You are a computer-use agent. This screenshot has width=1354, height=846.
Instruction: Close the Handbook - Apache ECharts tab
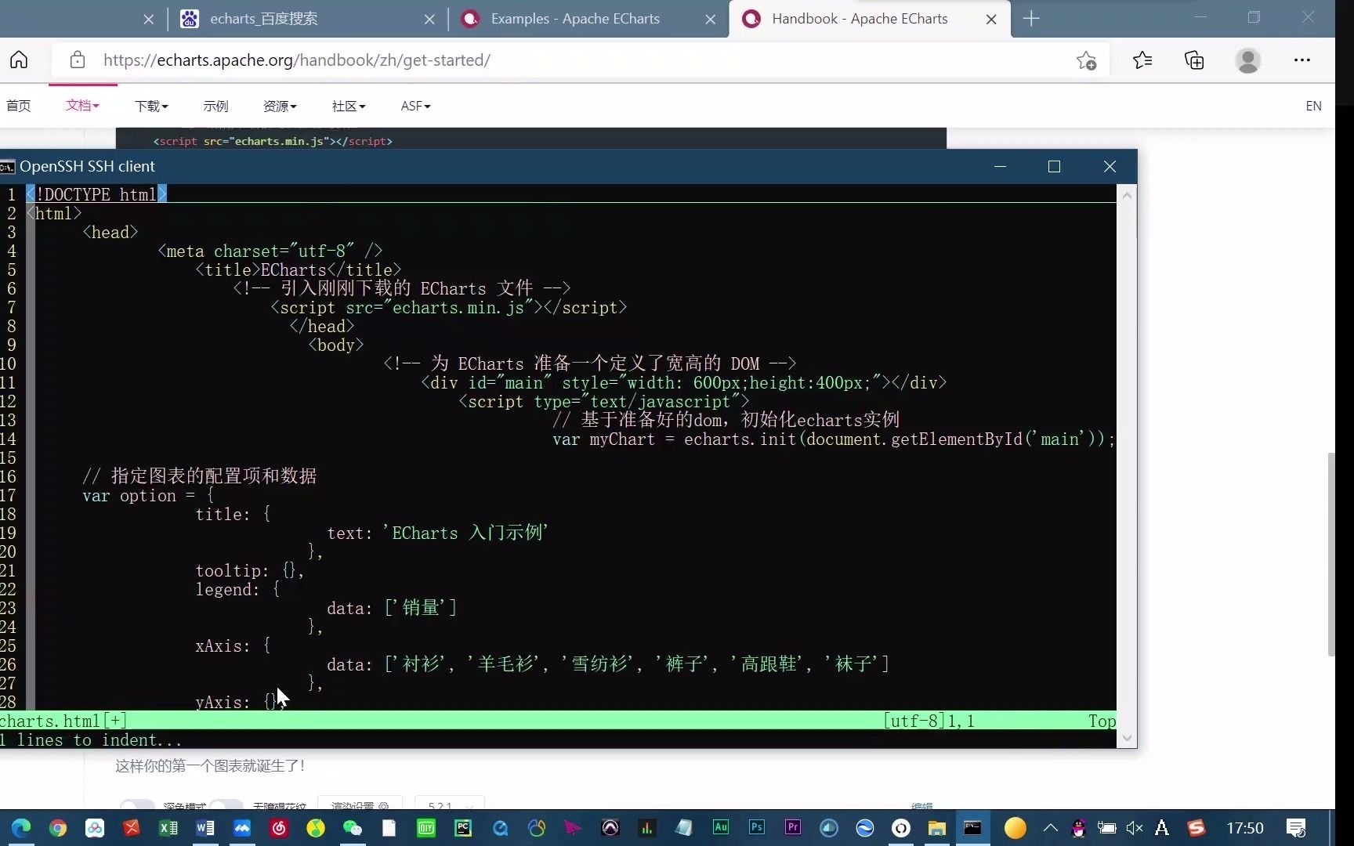991,20
